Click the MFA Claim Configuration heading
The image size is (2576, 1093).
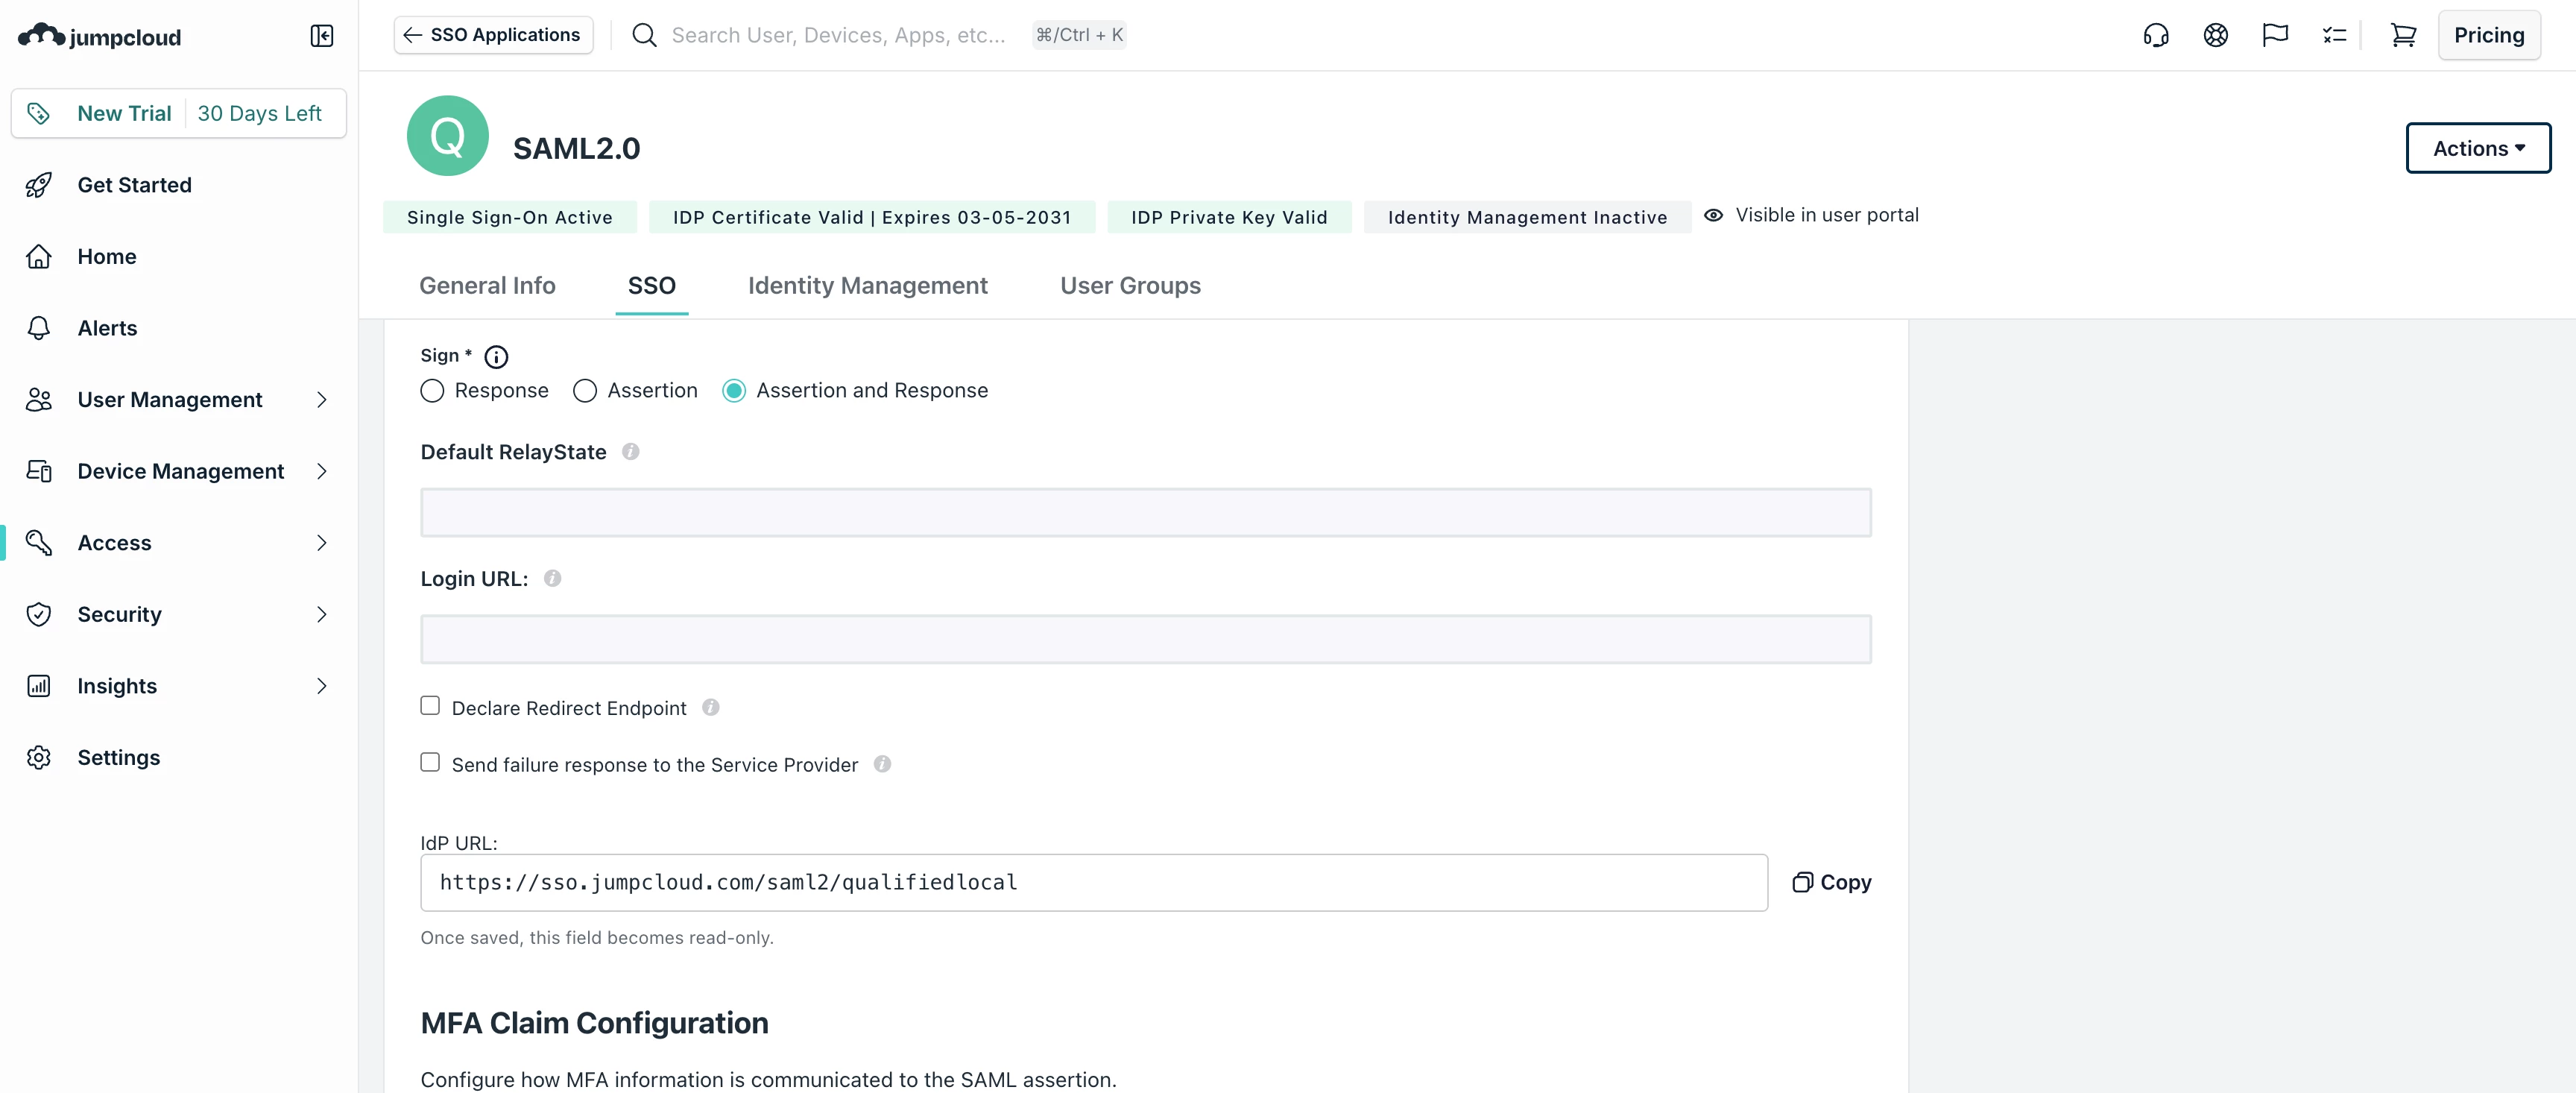[595, 1023]
